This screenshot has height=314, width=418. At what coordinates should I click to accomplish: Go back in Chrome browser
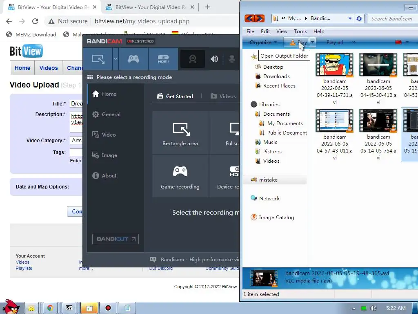(9, 21)
